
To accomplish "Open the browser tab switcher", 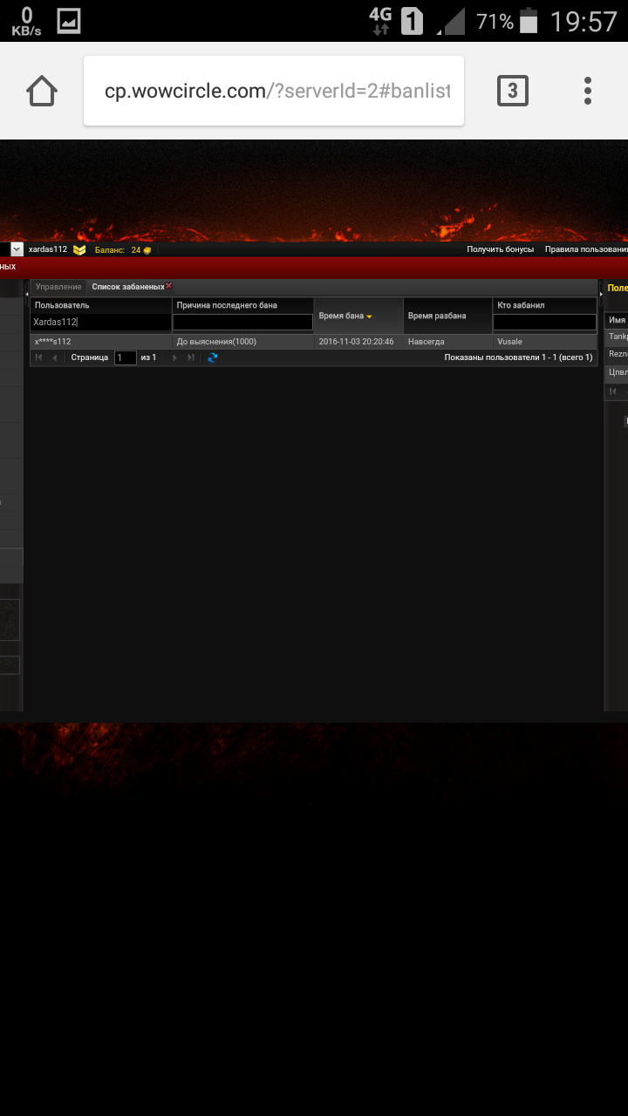I will 512,91.
